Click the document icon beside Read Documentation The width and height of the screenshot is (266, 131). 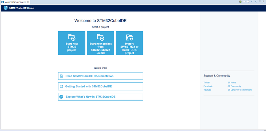point(62,76)
